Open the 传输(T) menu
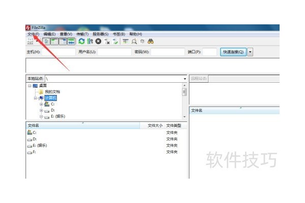This screenshot has width=305, height=203. click(x=82, y=34)
